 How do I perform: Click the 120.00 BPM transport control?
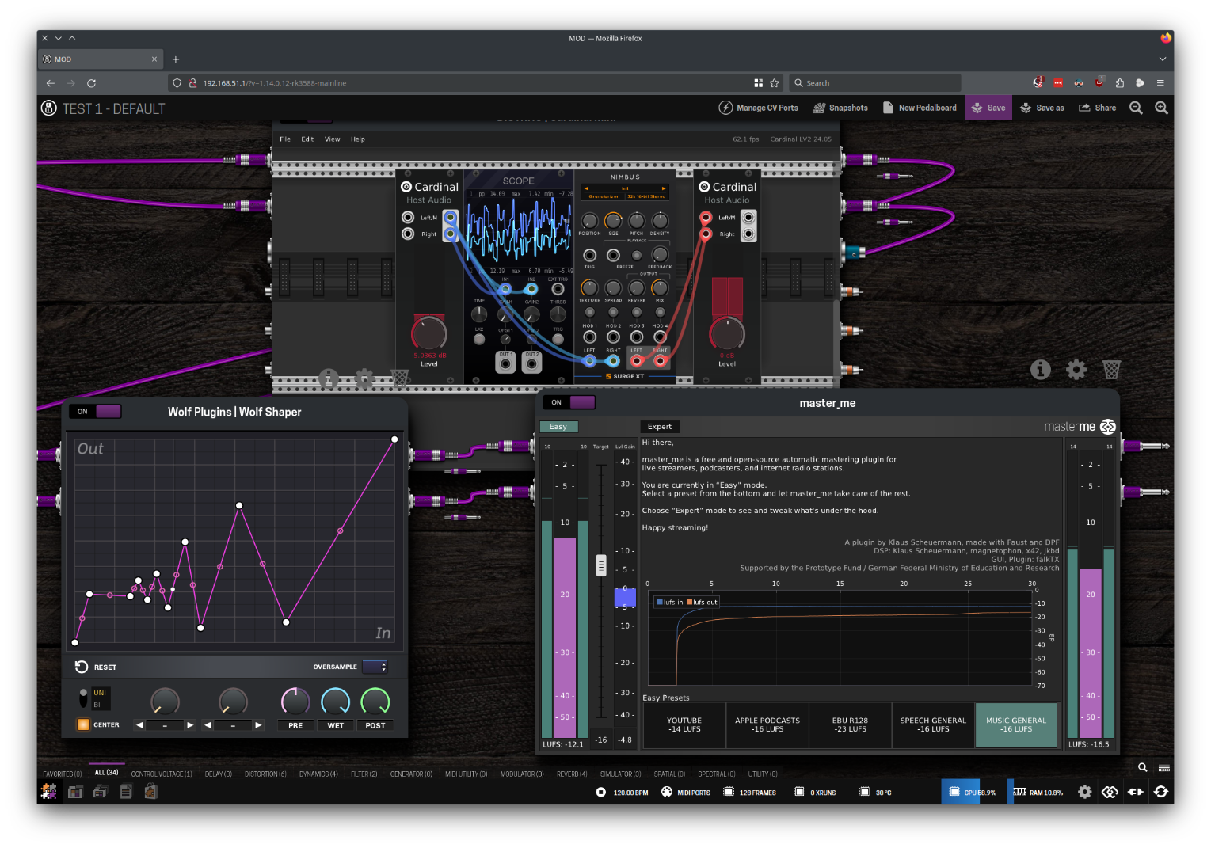[x=623, y=793]
